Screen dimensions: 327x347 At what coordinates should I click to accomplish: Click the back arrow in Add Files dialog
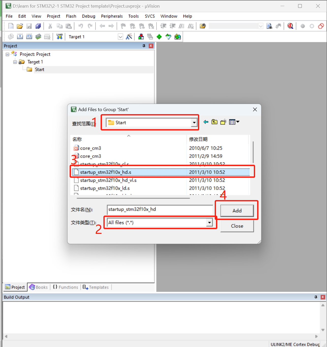coord(206,122)
